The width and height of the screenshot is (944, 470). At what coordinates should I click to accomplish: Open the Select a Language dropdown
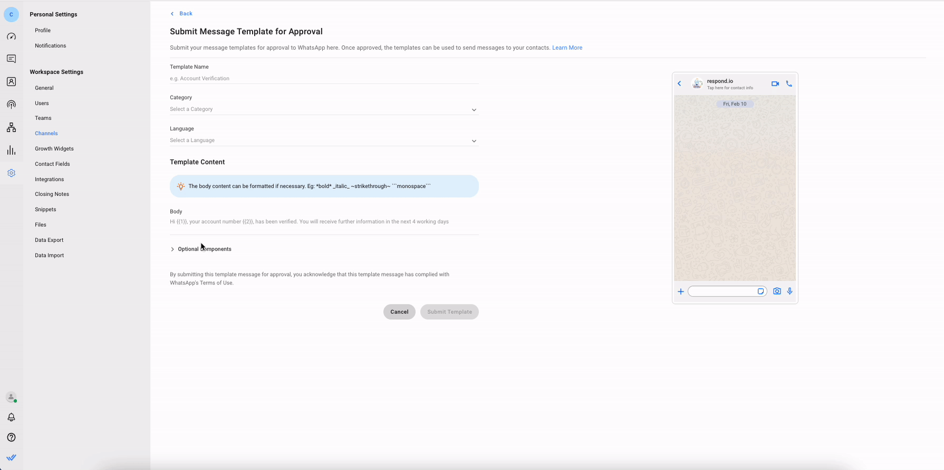[x=323, y=140]
